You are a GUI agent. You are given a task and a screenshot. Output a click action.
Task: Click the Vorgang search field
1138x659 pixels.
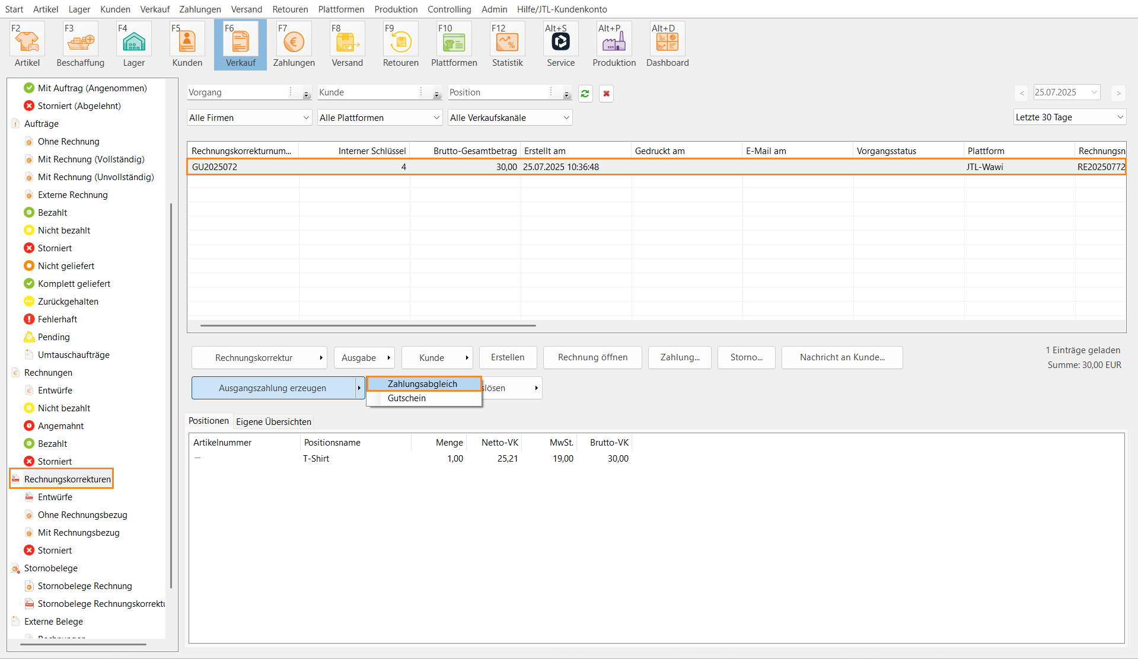237,92
